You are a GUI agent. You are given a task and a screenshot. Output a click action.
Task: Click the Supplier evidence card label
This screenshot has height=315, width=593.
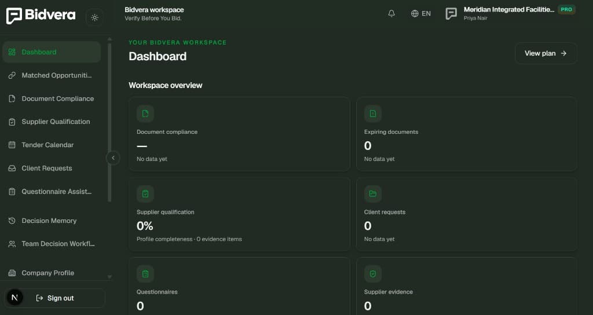(x=389, y=292)
